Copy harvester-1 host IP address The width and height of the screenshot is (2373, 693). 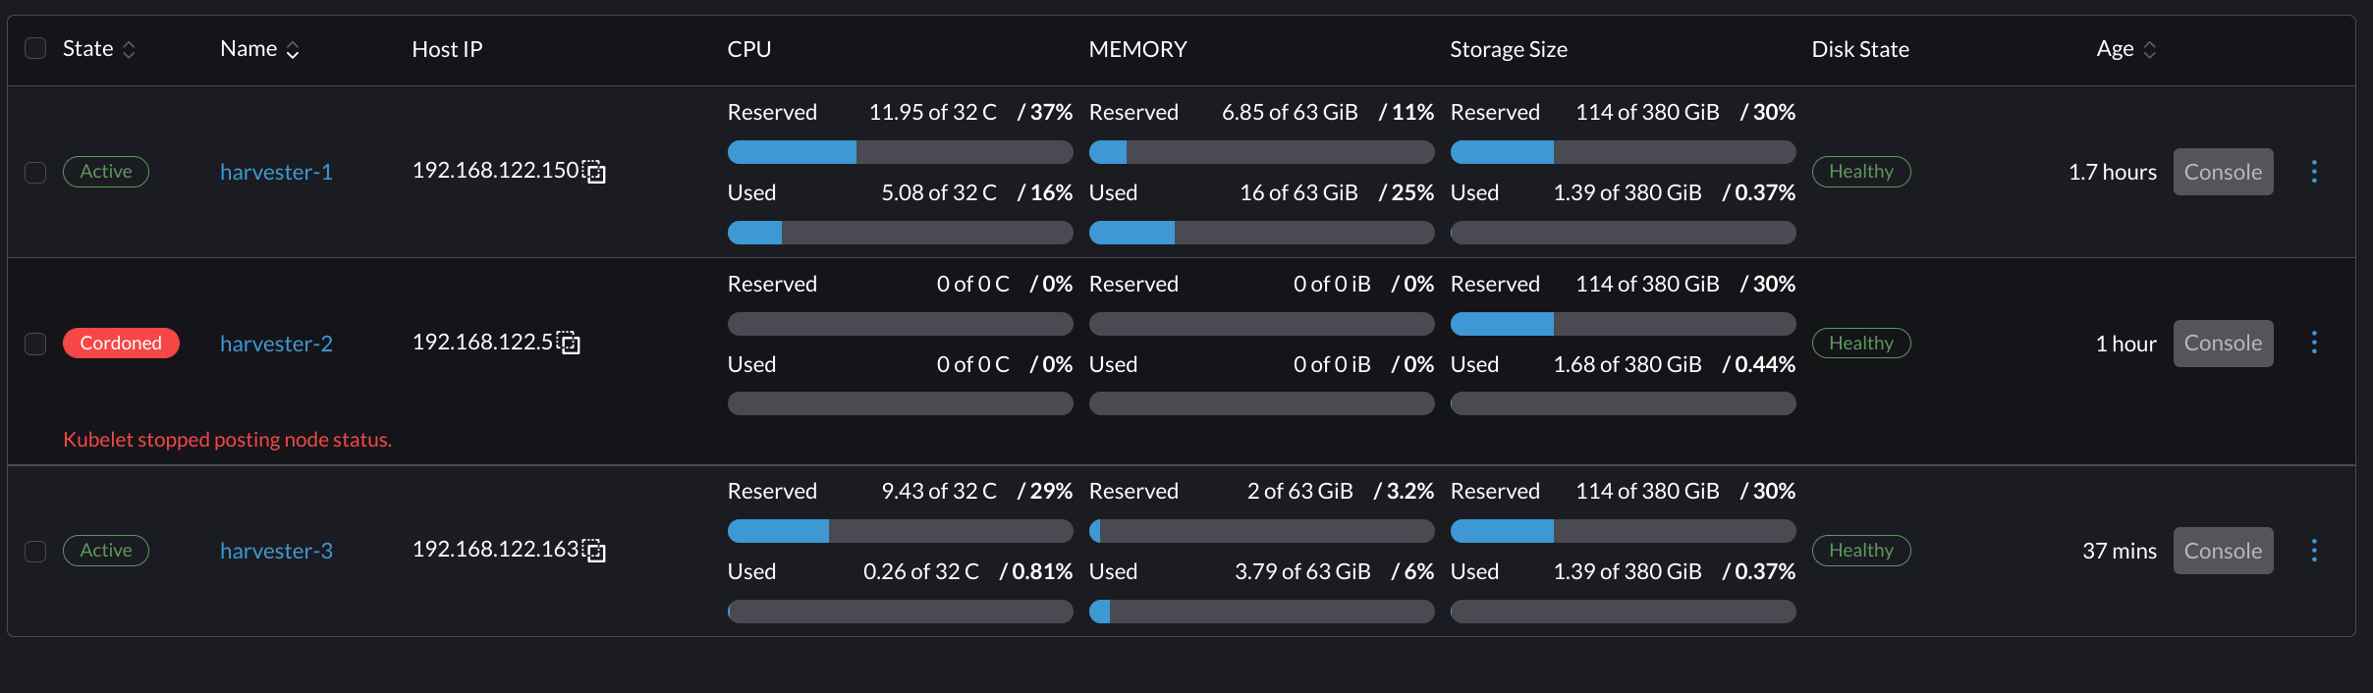tap(595, 173)
